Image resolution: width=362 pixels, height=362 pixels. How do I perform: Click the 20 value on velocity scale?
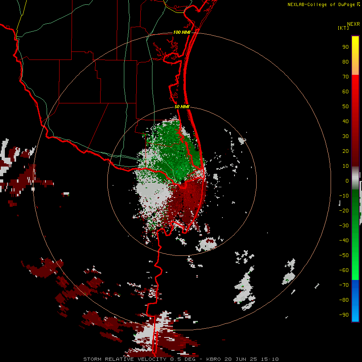click(x=346, y=151)
